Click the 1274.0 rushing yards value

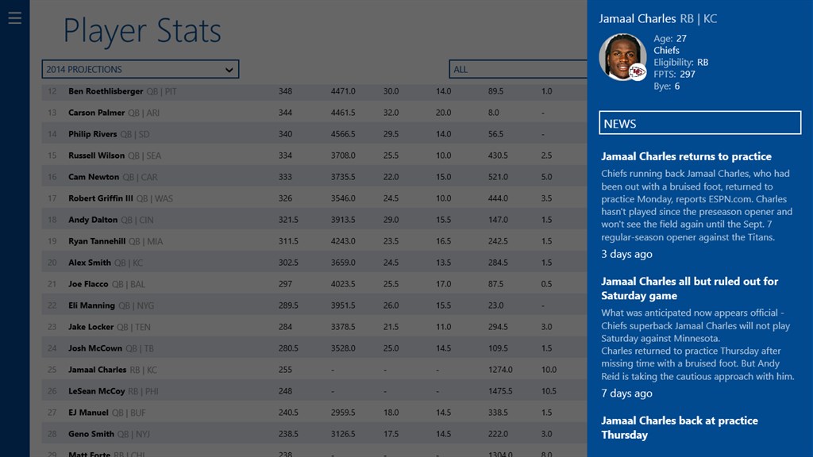click(500, 370)
